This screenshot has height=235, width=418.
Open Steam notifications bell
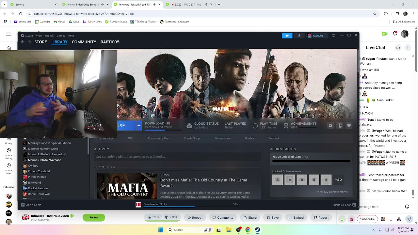click(x=299, y=36)
